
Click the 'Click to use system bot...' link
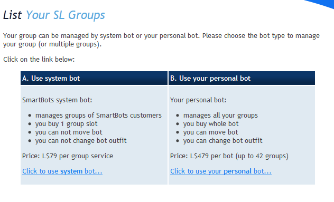[62, 171]
